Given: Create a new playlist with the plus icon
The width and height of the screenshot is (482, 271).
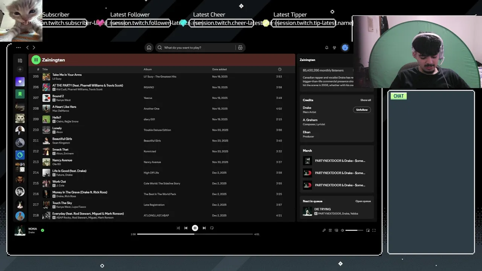Looking at the screenshot, I should 20,69.
